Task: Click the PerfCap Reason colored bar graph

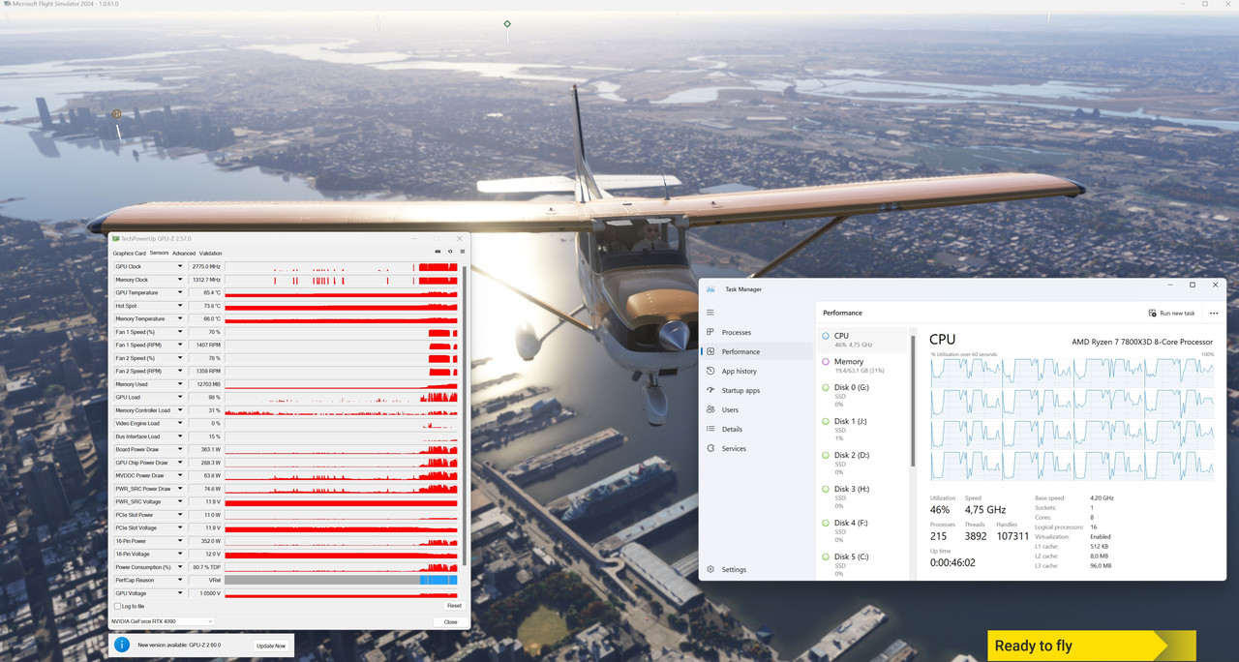Action: (342, 580)
